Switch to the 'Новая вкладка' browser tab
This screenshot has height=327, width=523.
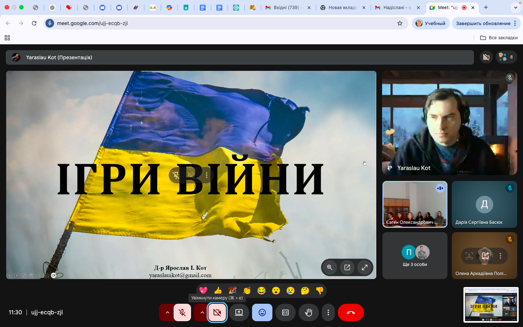click(x=342, y=8)
